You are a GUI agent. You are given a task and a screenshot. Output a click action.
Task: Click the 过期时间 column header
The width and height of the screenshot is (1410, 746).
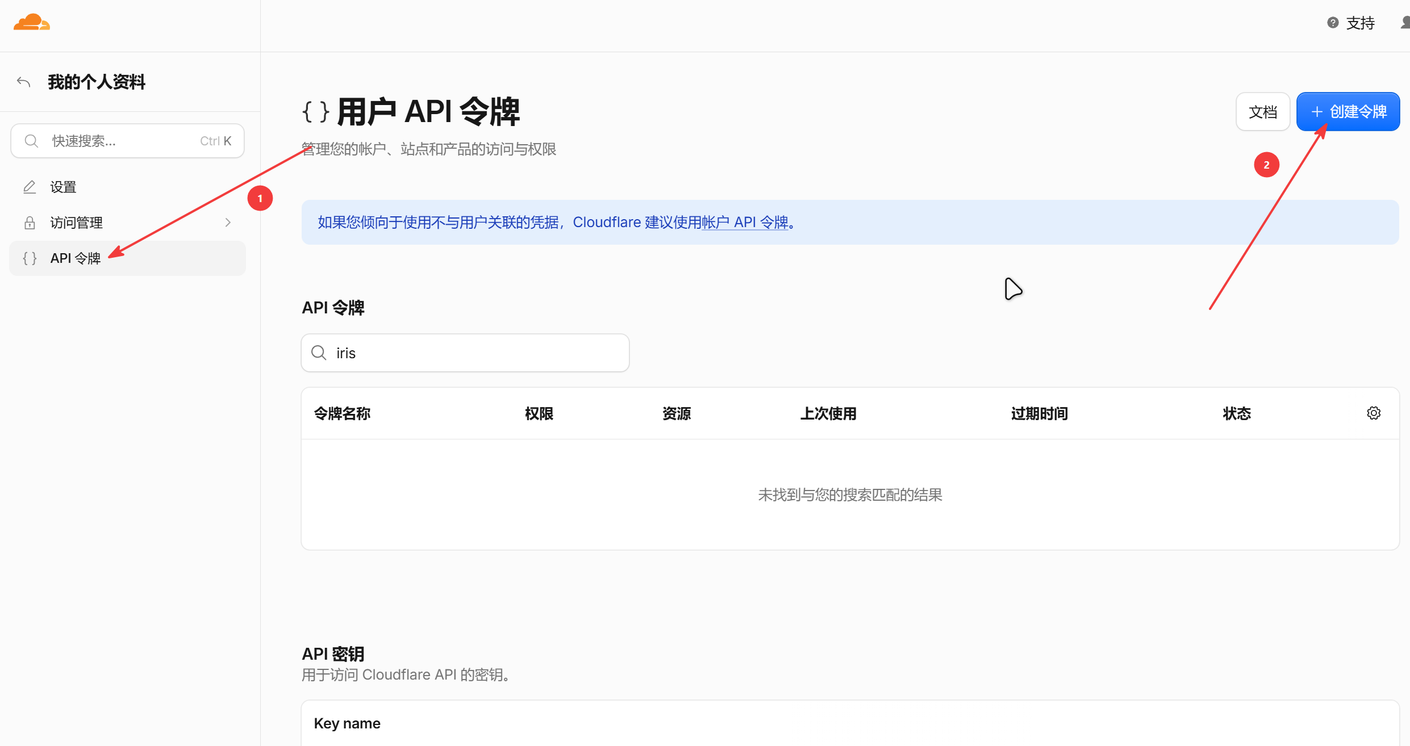tap(1040, 413)
